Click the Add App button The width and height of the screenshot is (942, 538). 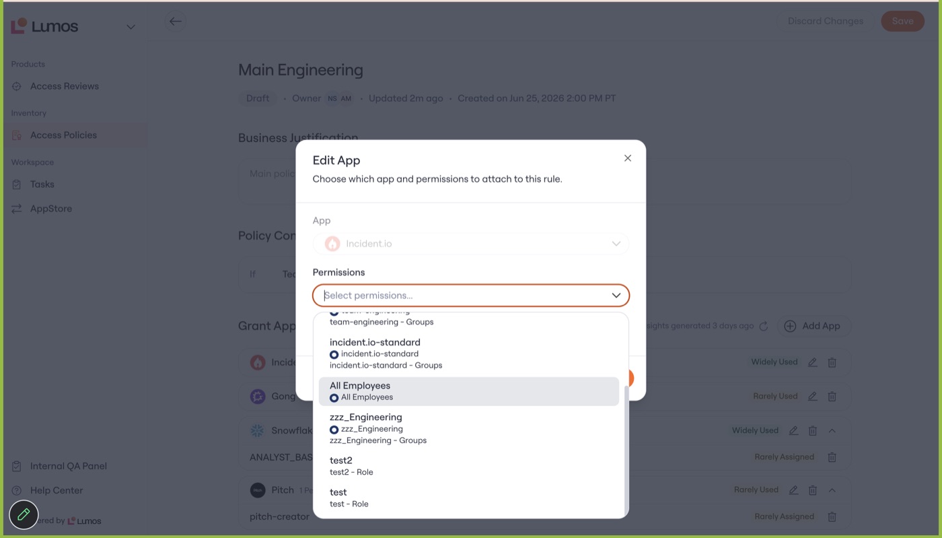click(x=813, y=326)
